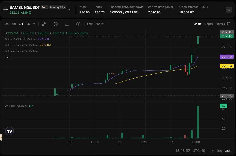The height and width of the screenshot is (156, 236).
Task: Click the purple 224.28 MA price label
Action: [x=227, y=57]
